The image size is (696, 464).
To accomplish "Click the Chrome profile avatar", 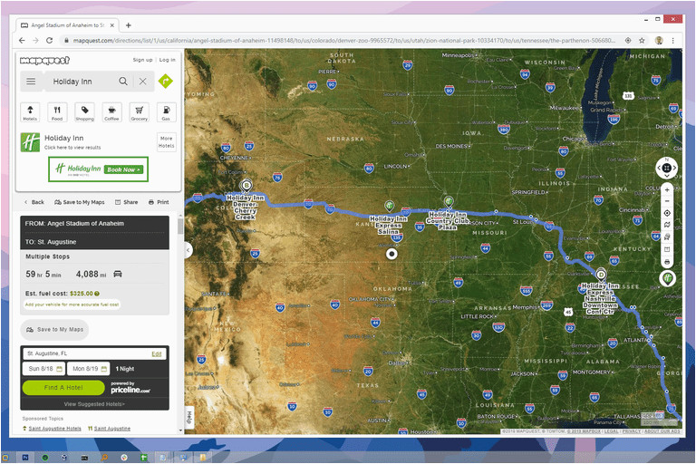I will click(659, 41).
